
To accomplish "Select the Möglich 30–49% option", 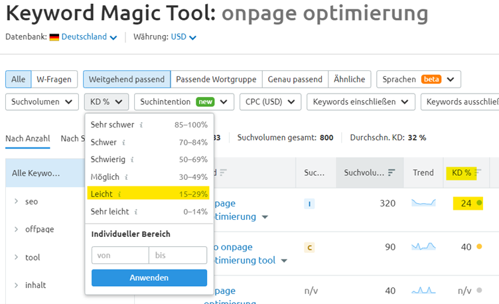I will click(149, 177).
